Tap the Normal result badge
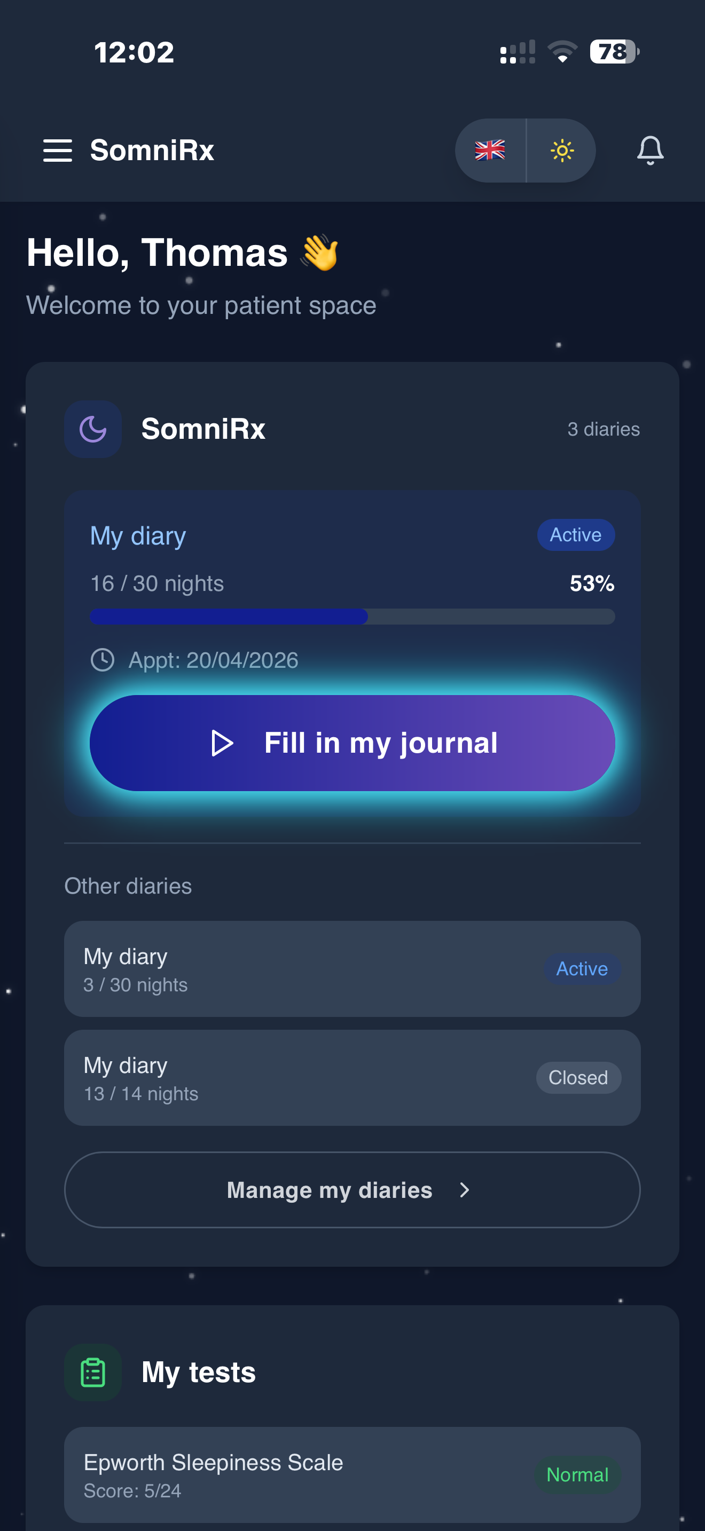 (x=577, y=1474)
